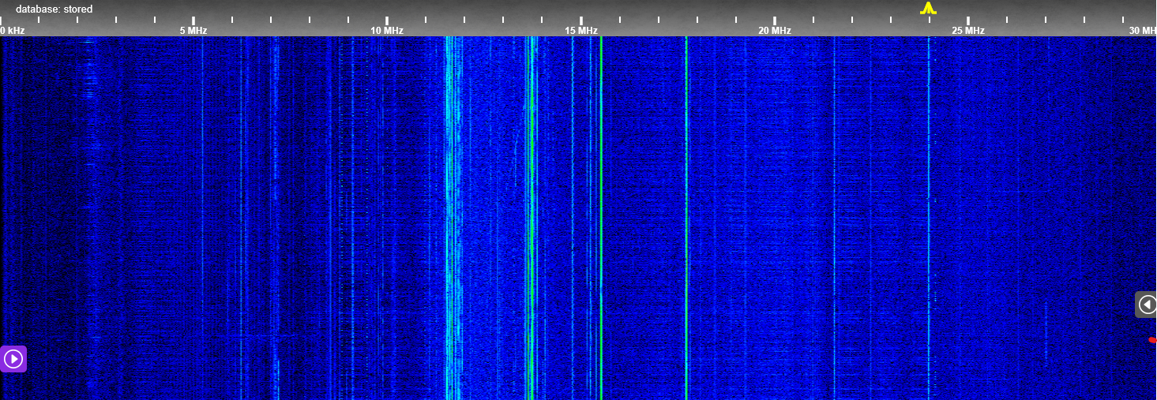Click the yellow passband tuning marker
The height and width of the screenshot is (400, 1157).
pos(928,9)
